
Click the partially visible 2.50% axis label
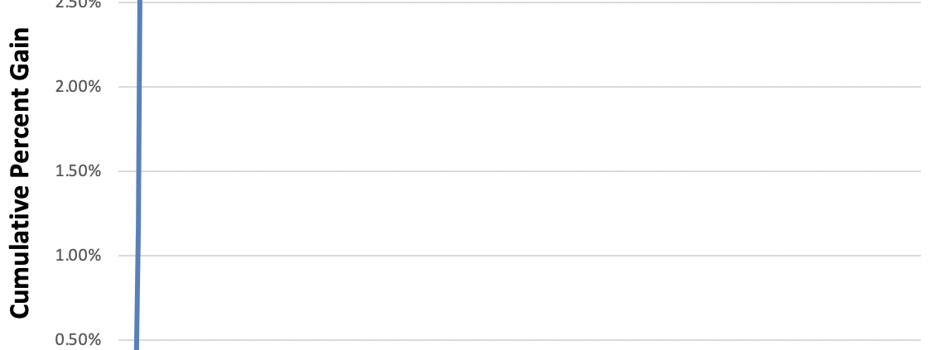pos(78,3)
